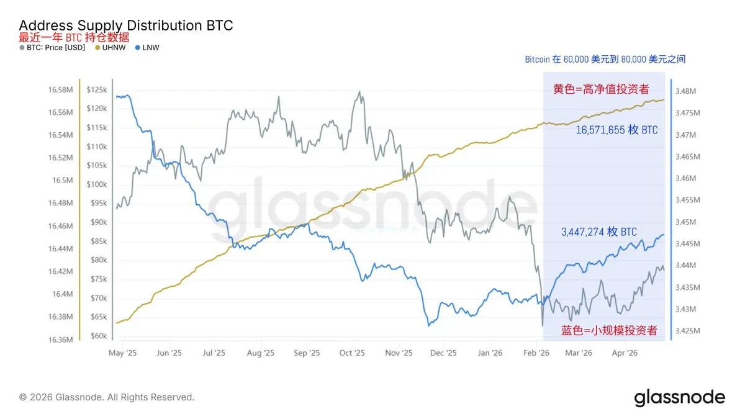This screenshot has height=419, width=745.
Task: Toggle the UHNW legend series
Action: point(113,47)
